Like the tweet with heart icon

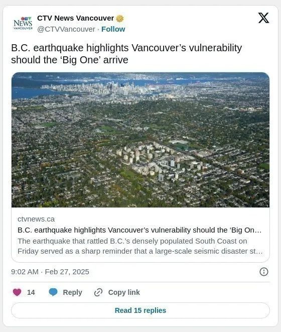point(17,292)
